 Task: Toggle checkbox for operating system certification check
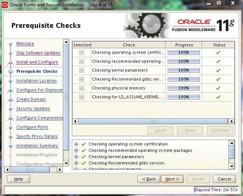[x=81, y=53]
